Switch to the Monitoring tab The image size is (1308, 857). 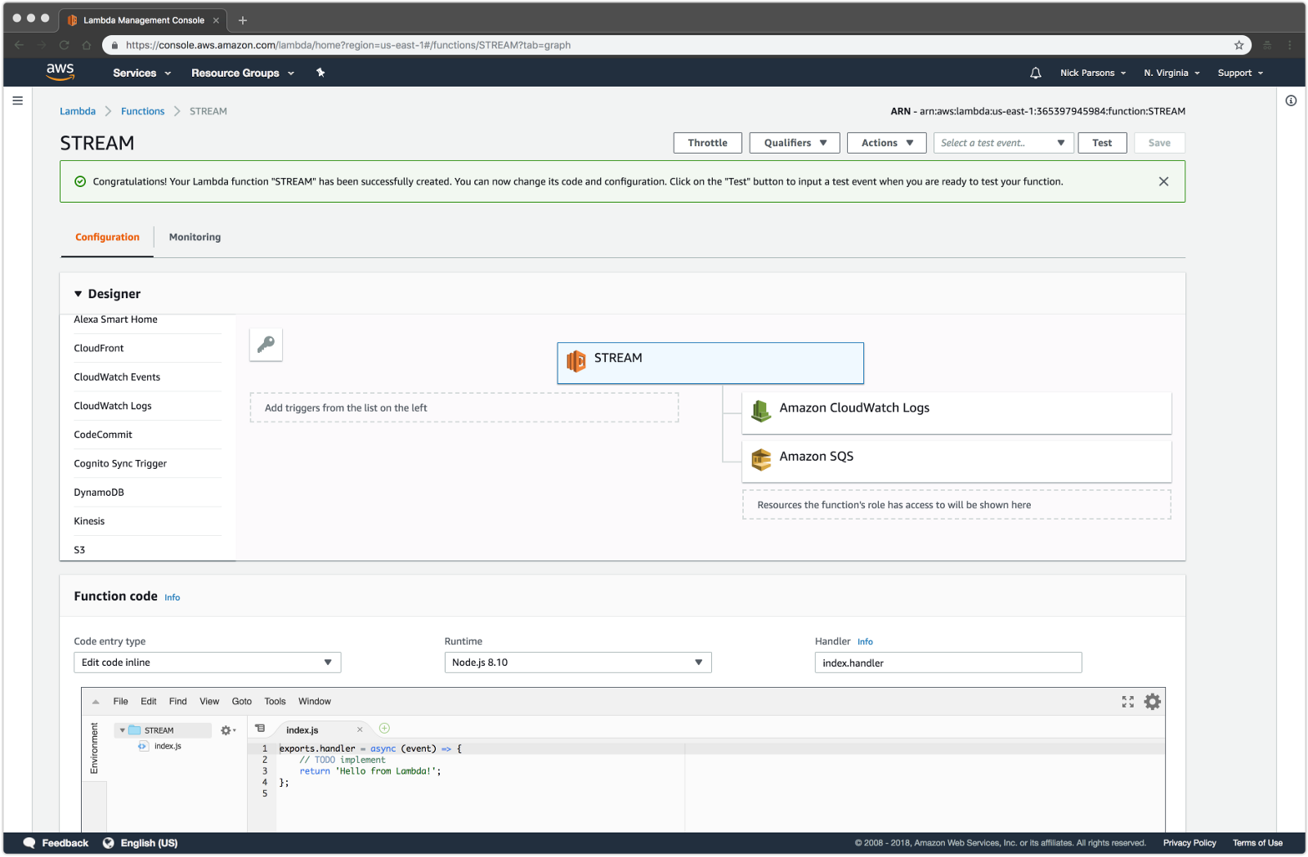195,237
